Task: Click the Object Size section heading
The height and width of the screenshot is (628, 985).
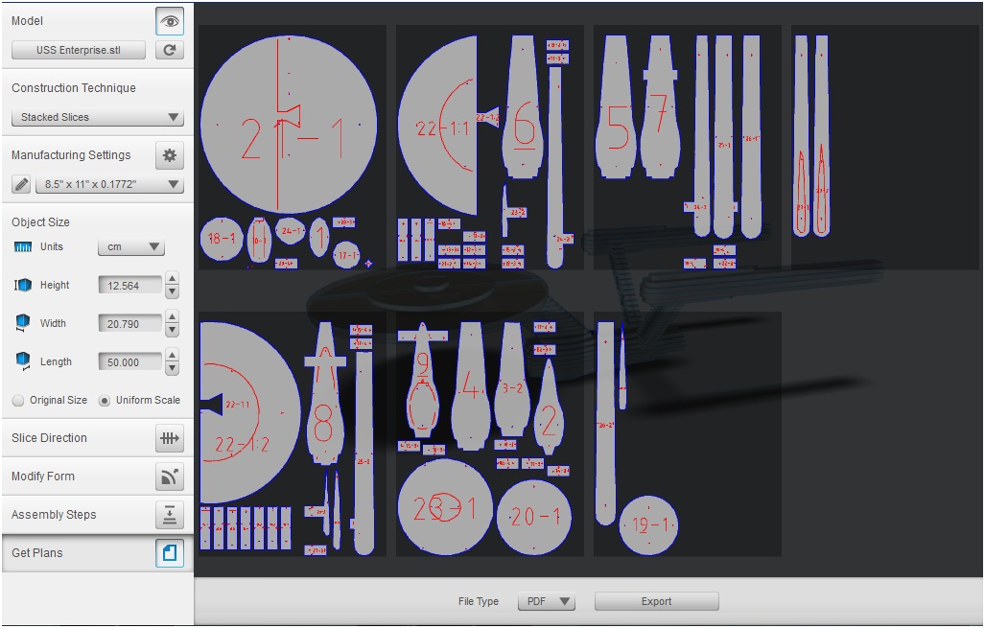Action: [x=40, y=222]
